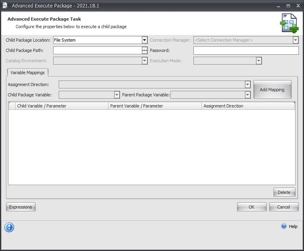The image size is (304, 251).
Task: Click the Help question mark icon
Action: 284,226
